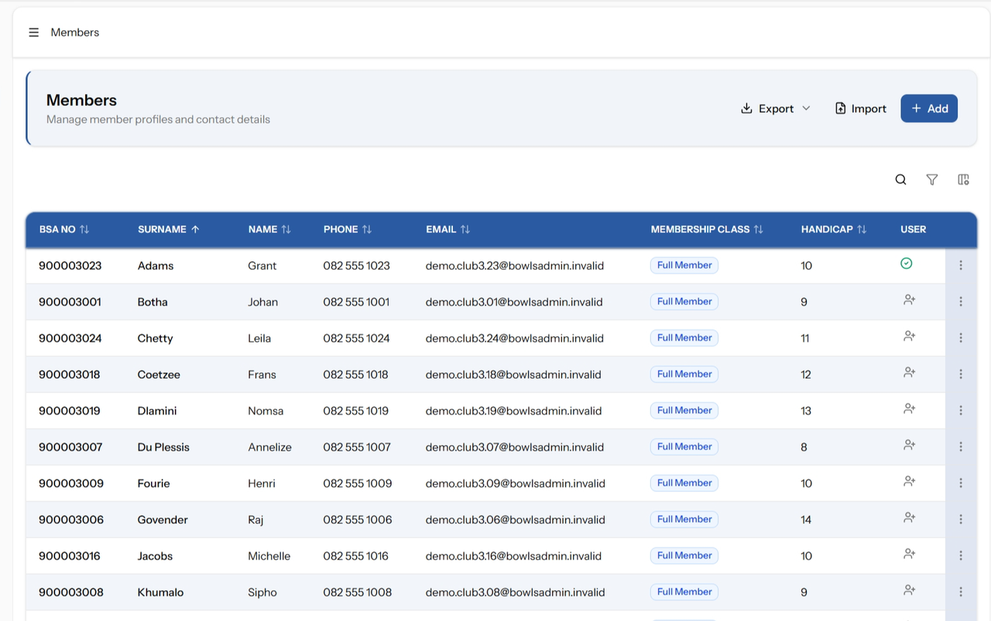991x621 pixels.
Task: Click the add-user icon for Khumalo
Action: point(910,591)
